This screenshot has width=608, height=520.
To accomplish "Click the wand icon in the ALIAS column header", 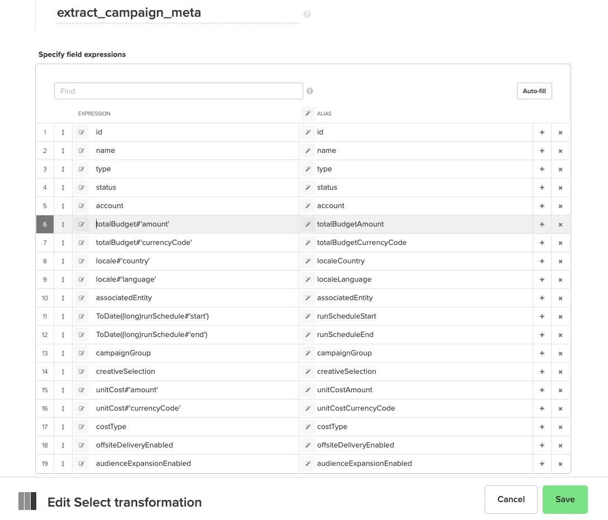I will coord(308,113).
